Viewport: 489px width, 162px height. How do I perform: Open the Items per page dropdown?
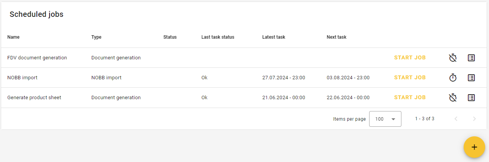[x=385, y=119]
